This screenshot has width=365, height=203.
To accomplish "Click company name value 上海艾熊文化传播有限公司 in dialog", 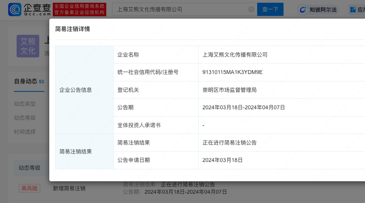I will (235, 55).
